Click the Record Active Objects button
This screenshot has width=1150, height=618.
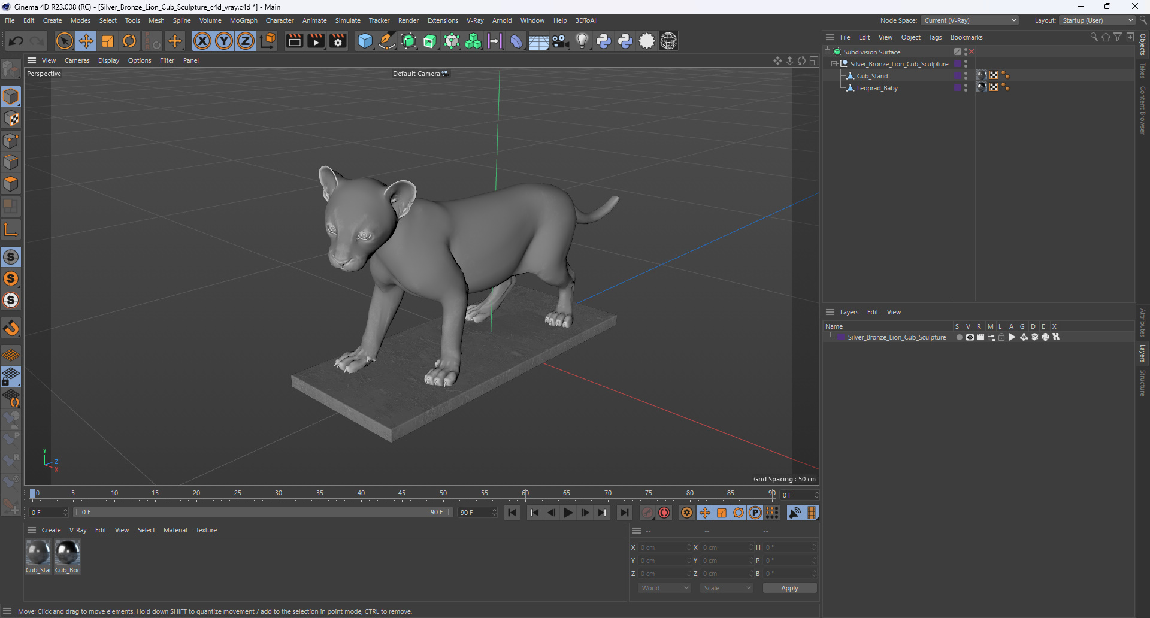647,513
